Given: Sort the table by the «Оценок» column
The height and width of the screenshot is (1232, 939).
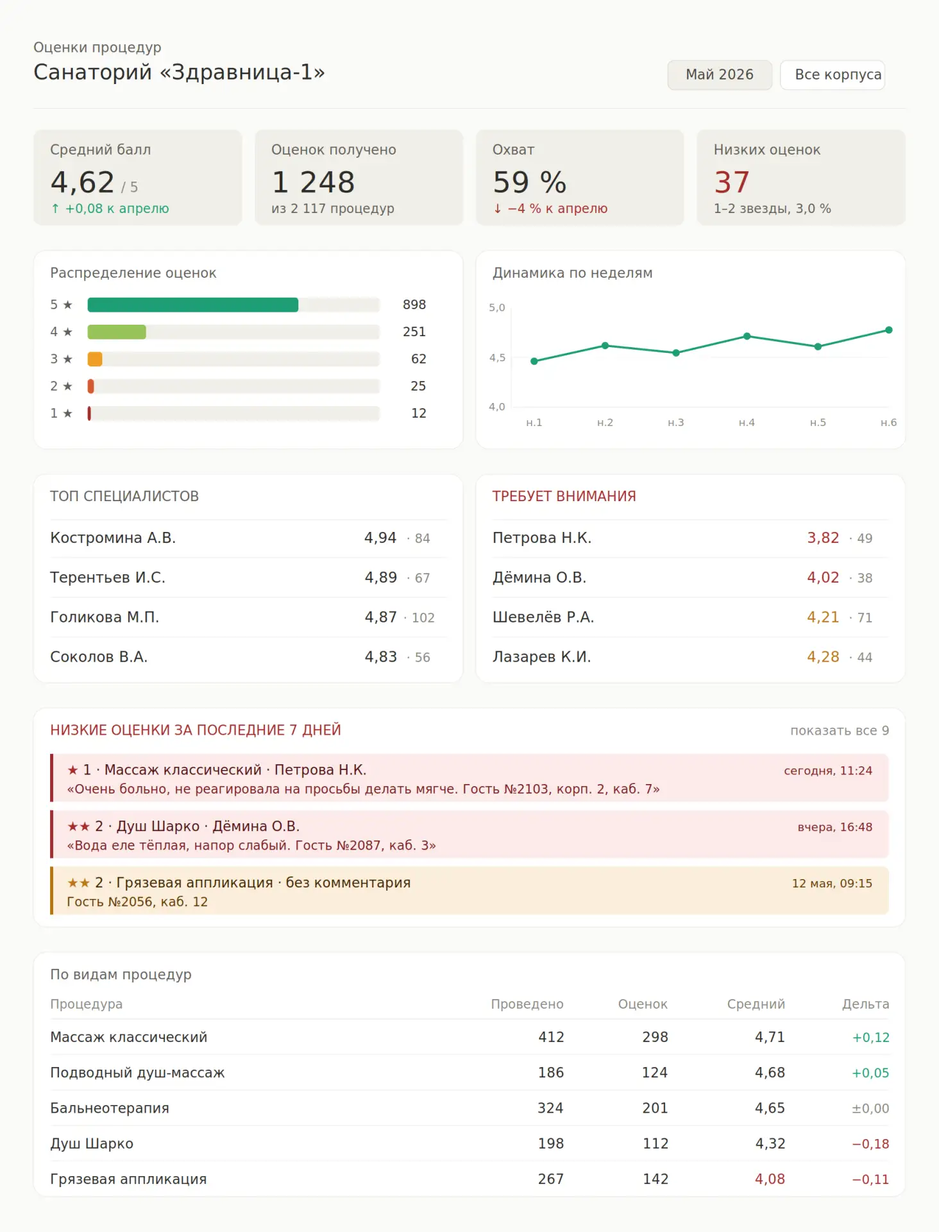Looking at the screenshot, I should (643, 1004).
